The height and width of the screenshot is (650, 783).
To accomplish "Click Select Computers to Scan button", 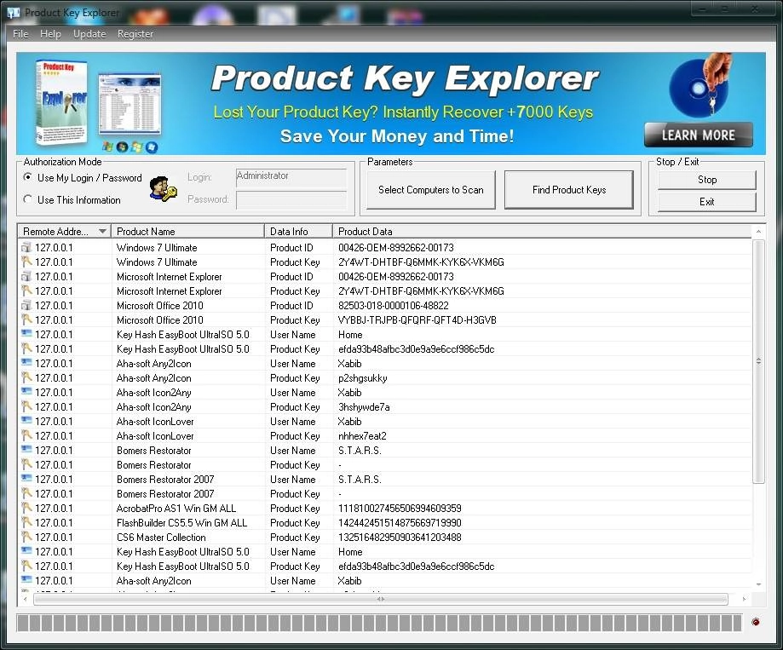I will click(x=431, y=190).
